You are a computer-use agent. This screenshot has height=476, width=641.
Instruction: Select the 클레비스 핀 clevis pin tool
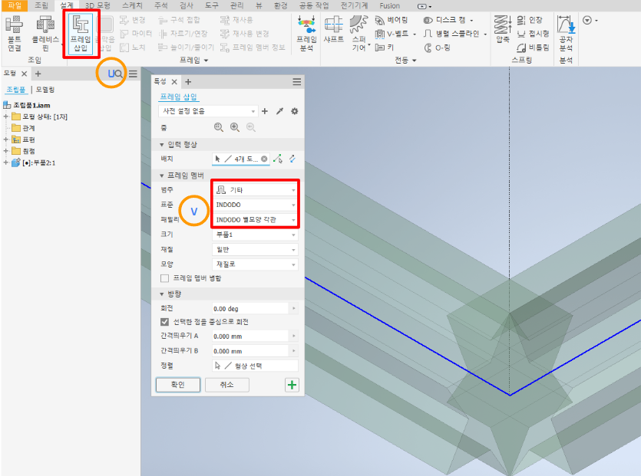pos(45,34)
